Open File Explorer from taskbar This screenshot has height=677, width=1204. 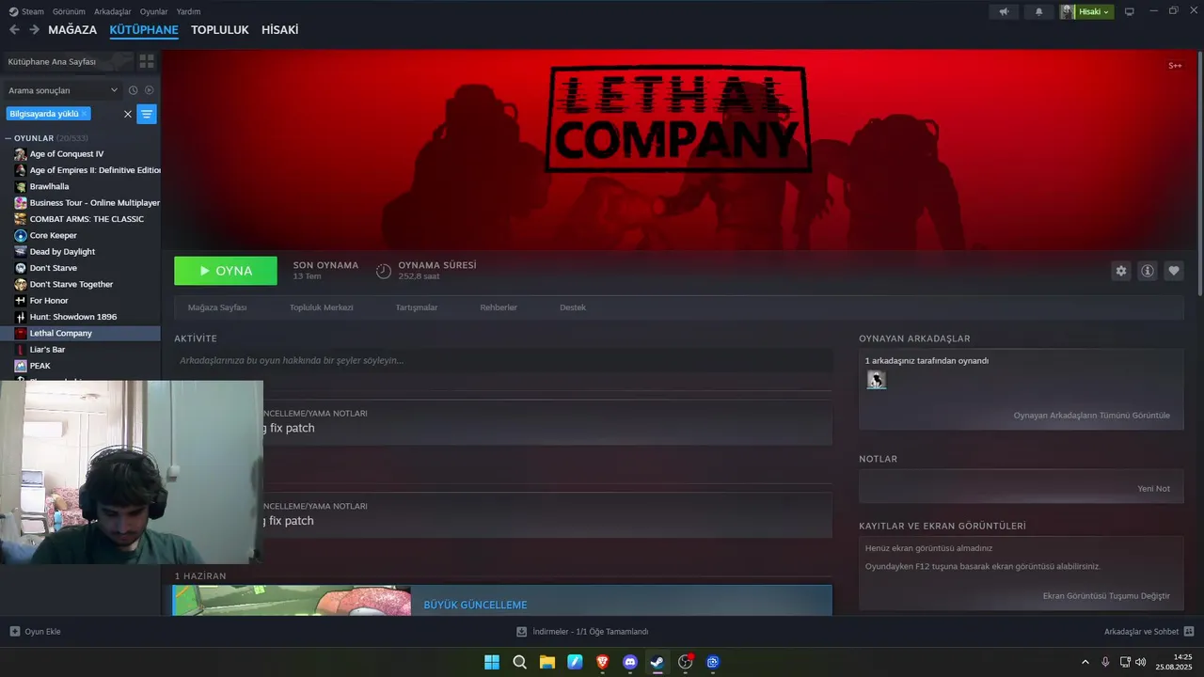coord(547,662)
